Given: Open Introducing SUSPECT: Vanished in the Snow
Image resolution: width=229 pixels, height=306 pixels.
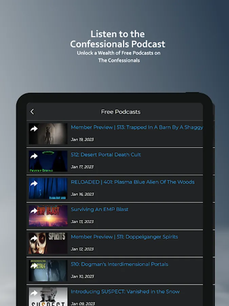Looking at the screenshot, I should [x=125, y=292].
